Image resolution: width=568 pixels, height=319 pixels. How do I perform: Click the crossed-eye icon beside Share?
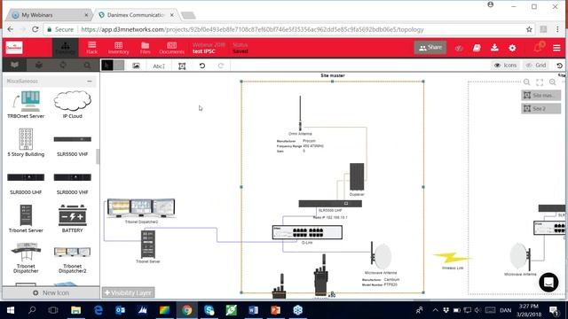(459, 48)
